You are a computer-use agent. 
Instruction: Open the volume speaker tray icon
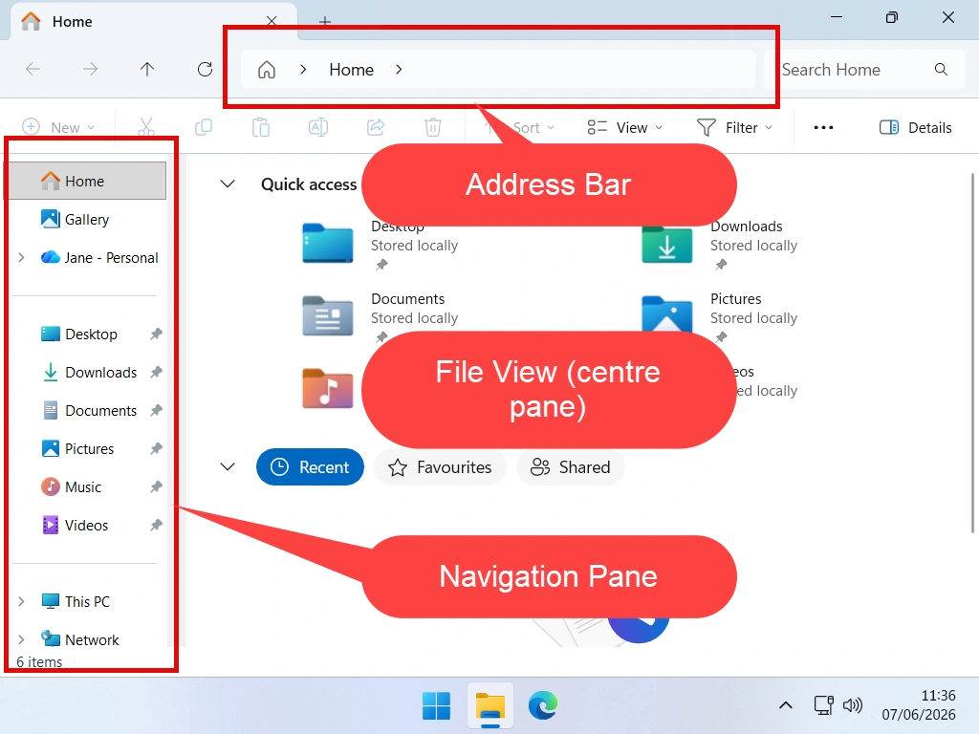pyautogui.click(x=852, y=705)
